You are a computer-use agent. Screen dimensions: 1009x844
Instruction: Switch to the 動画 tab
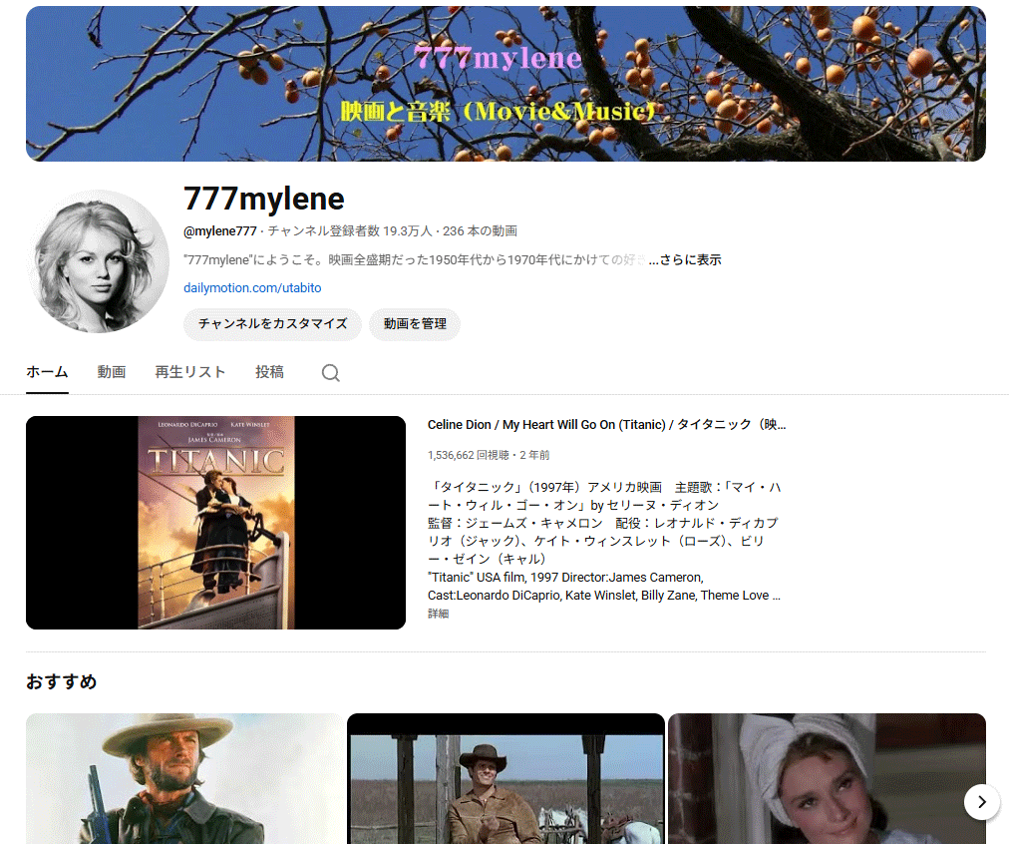112,372
